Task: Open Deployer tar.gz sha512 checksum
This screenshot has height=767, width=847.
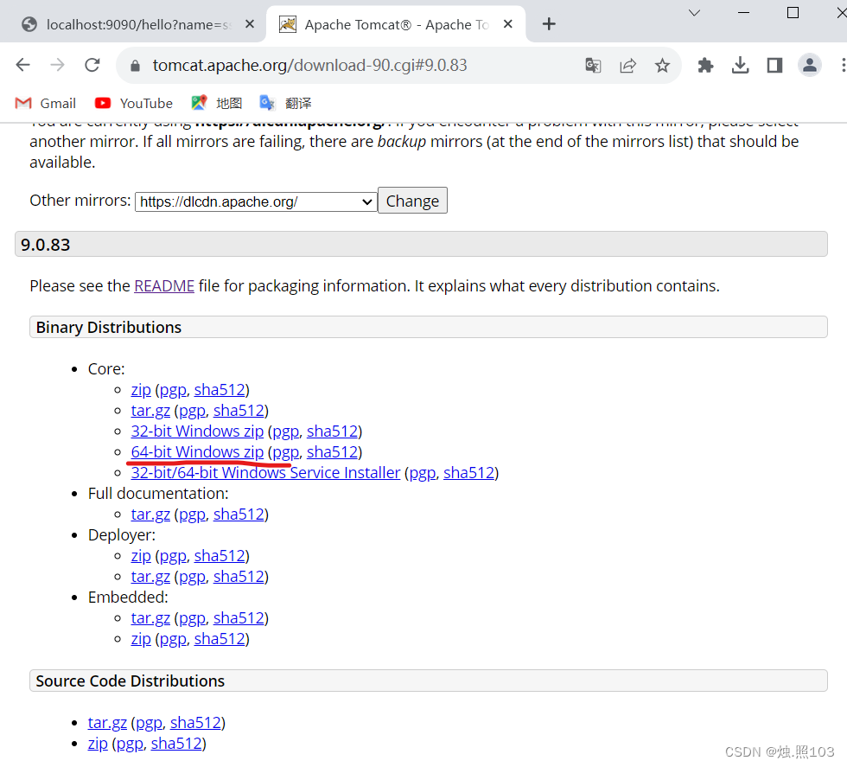Action: [239, 577]
